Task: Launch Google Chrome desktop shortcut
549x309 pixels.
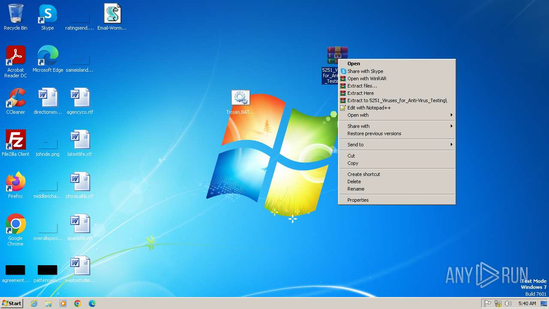Action: 15,230
